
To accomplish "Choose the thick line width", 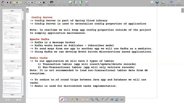I will pos(32,3).
